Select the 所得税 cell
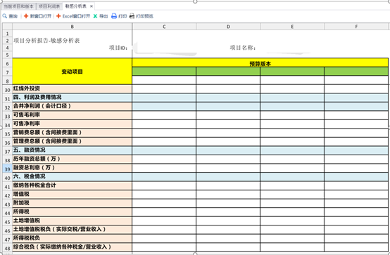 tap(72, 212)
